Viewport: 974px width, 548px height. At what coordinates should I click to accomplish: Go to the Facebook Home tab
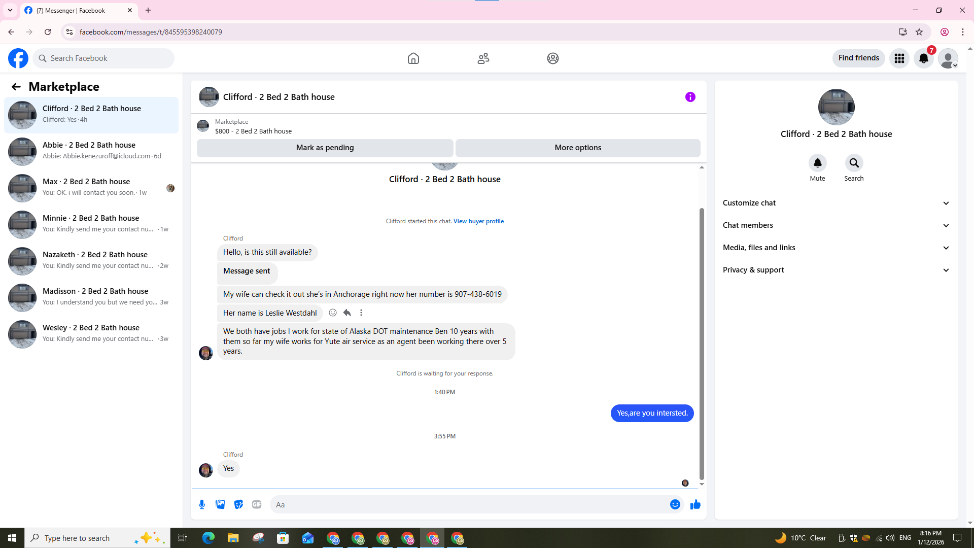pyautogui.click(x=413, y=58)
